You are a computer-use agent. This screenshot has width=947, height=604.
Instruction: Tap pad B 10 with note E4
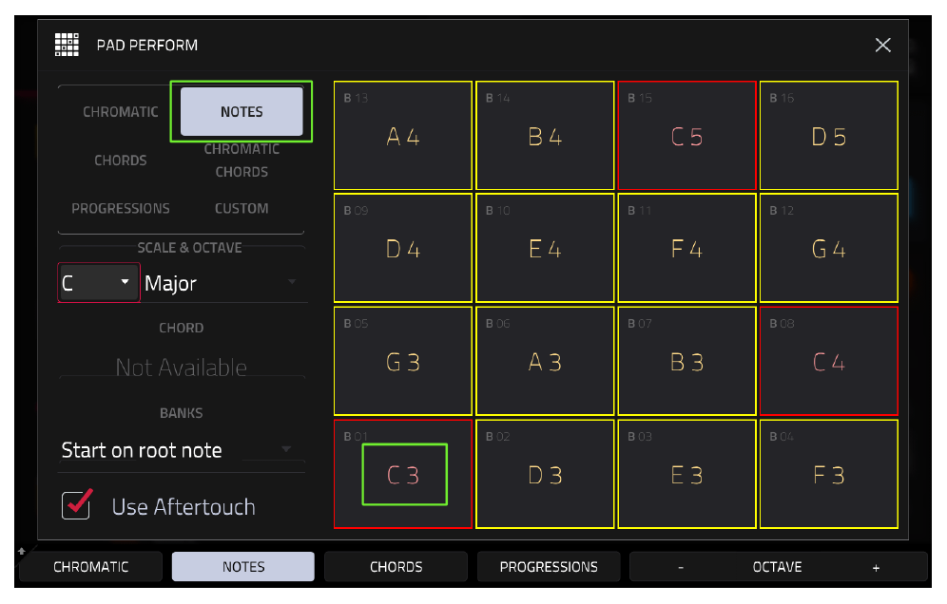point(545,248)
